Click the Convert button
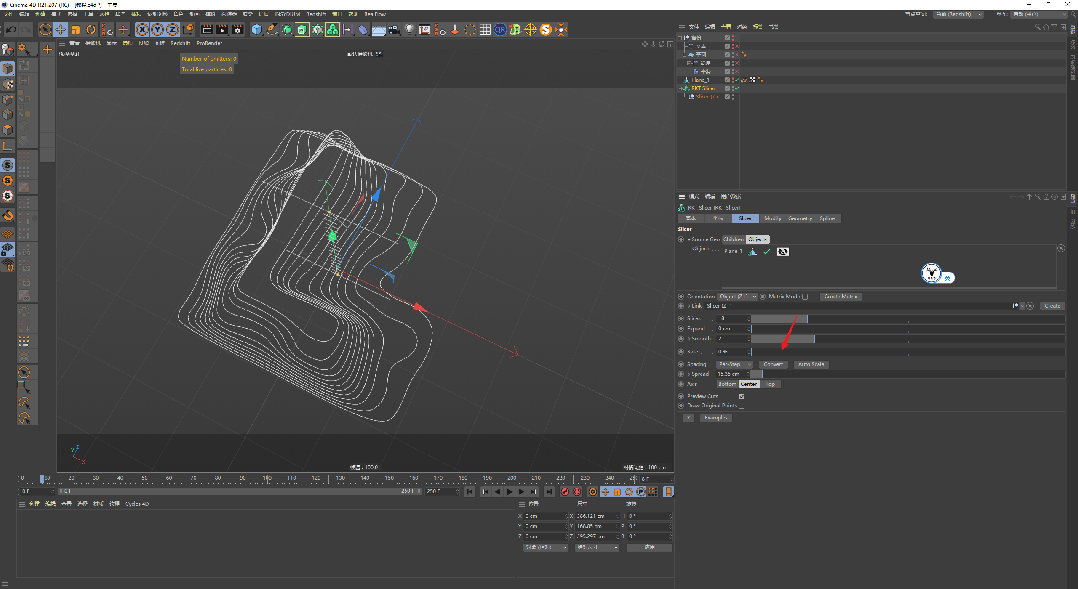Viewport: 1078px width, 589px height. coord(773,364)
